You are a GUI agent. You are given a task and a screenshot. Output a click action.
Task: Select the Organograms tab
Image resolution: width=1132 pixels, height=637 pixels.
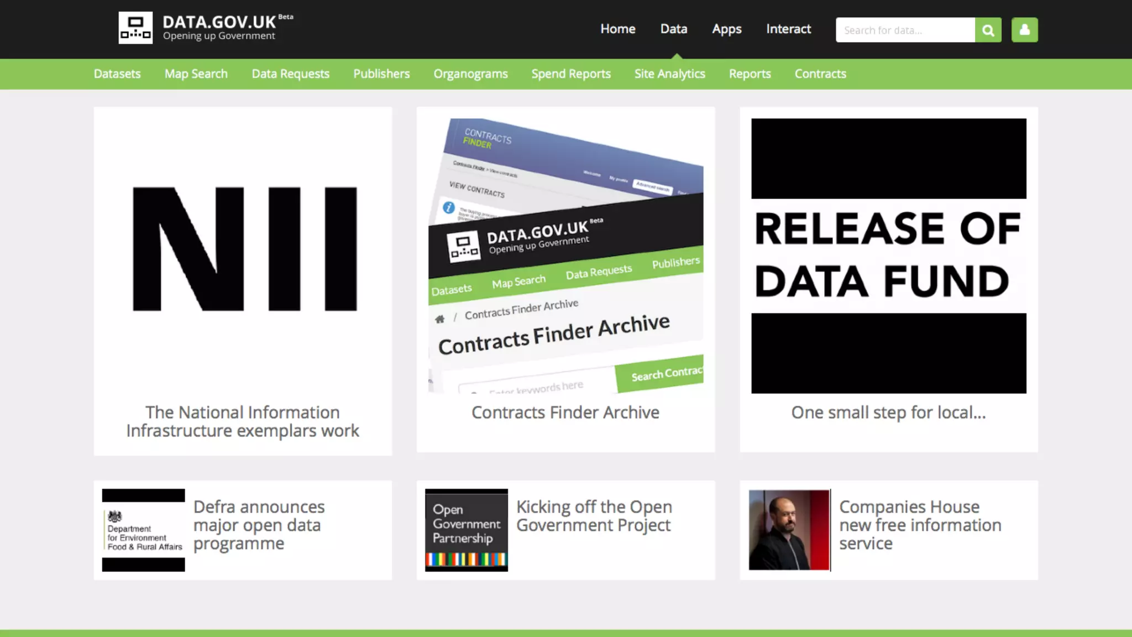(470, 74)
